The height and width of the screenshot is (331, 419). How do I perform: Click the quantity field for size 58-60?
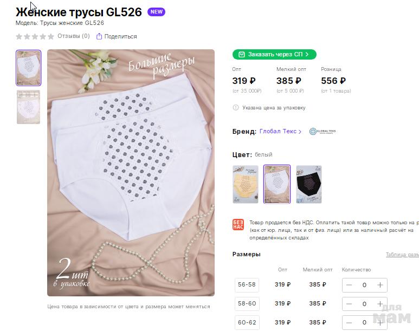coord(364,304)
